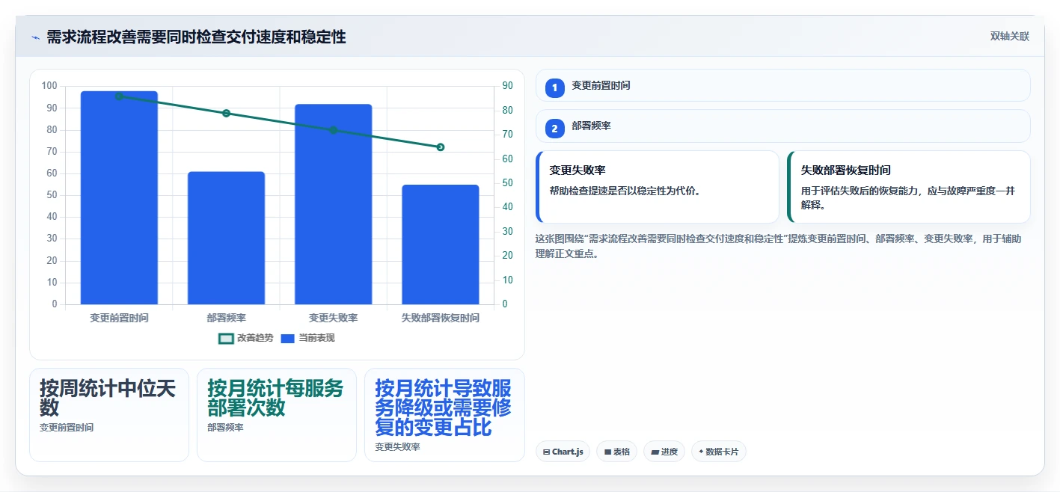
Task: Click the title 需求流程改善需要同时检查交付速度和稳定性
Action: (x=196, y=37)
